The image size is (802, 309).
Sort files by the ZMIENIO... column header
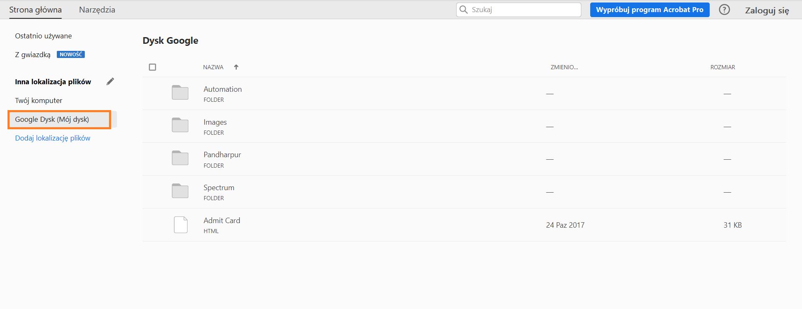point(563,67)
